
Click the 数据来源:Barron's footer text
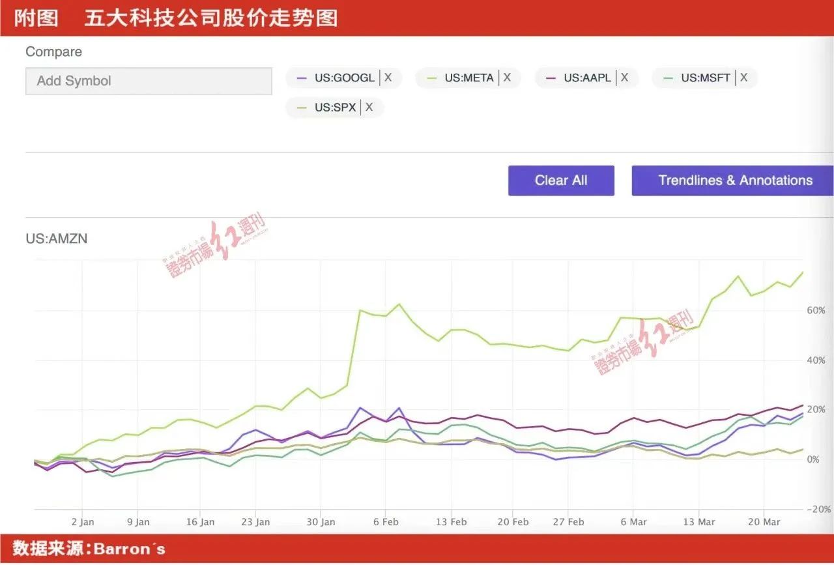coord(89,549)
